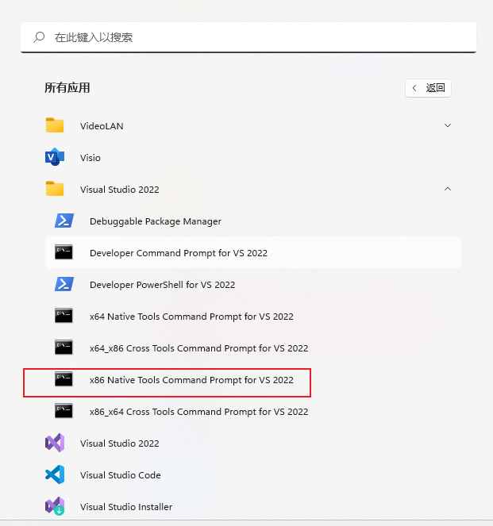Image resolution: width=493 pixels, height=526 pixels.
Task: Expand the VideoLAN folder chevron
Action: pos(448,125)
